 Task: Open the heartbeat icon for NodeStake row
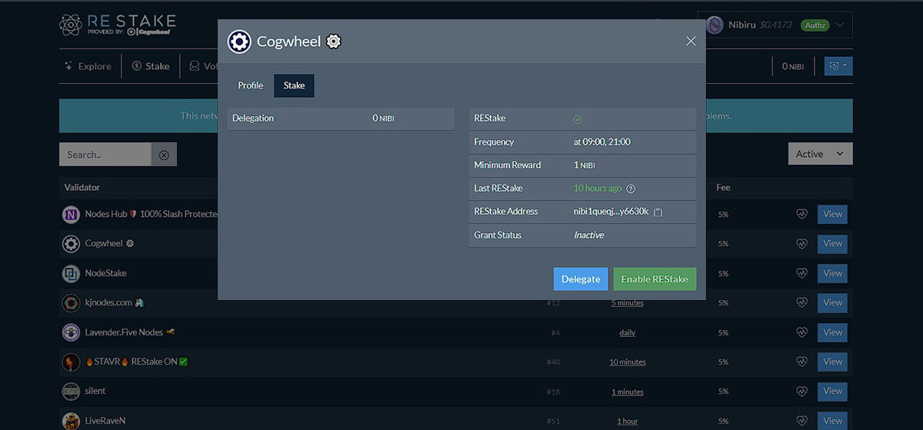[801, 274]
